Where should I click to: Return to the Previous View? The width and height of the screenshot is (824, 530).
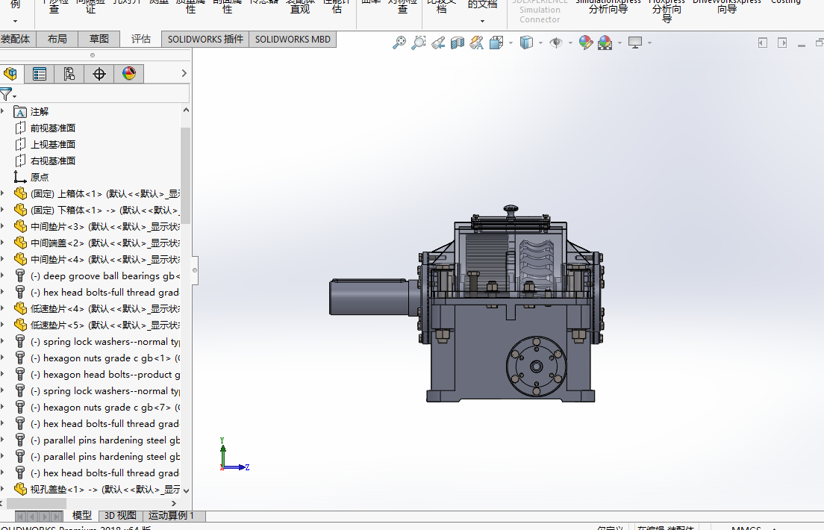click(437, 43)
